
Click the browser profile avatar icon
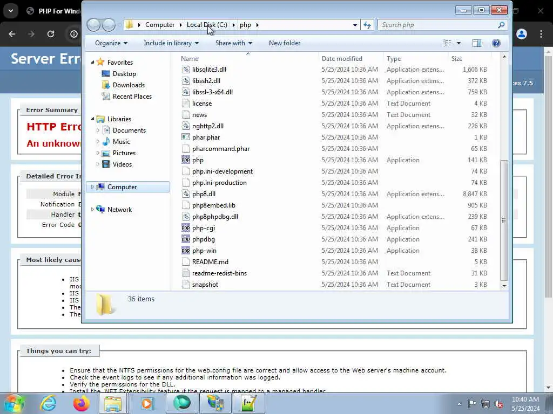[x=522, y=34]
